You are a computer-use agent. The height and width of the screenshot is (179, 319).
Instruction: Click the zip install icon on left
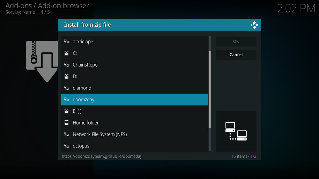pyautogui.click(x=41, y=61)
